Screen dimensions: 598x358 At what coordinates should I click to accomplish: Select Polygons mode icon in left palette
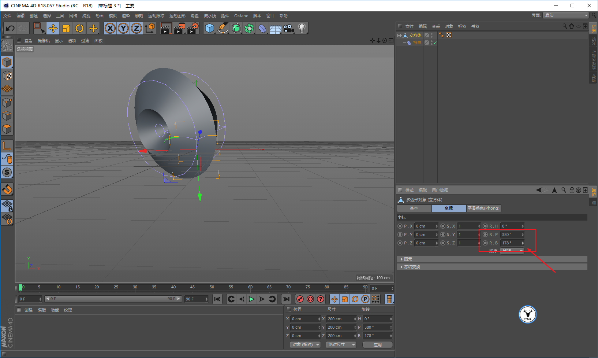(x=7, y=129)
